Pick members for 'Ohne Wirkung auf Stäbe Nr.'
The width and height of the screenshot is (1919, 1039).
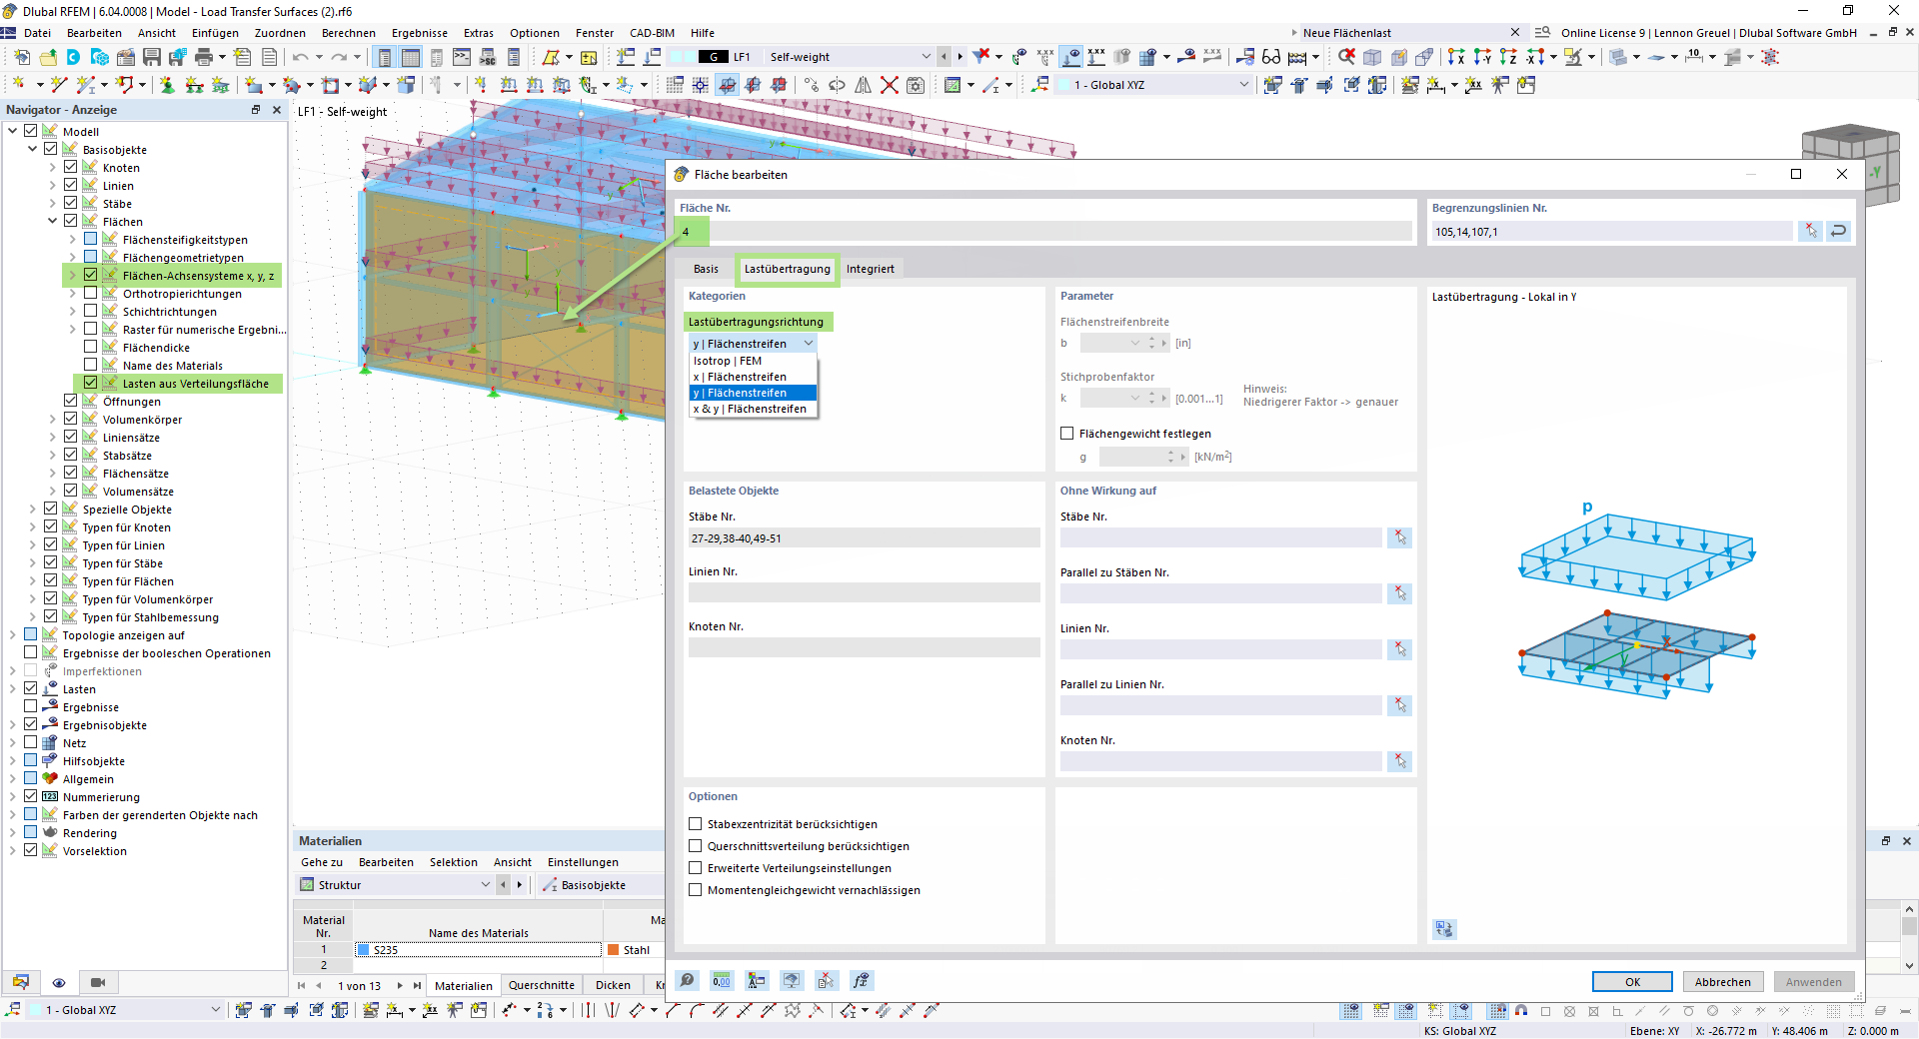(x=1400, y=537)
